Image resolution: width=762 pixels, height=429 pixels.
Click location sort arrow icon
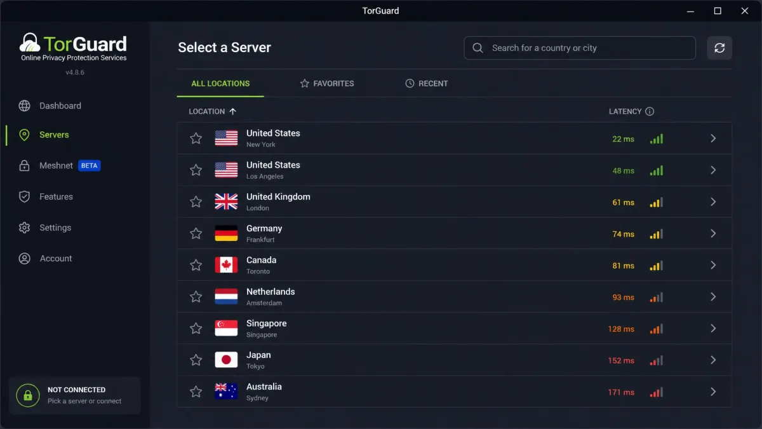pyautogui.click(x=232, y=111)
